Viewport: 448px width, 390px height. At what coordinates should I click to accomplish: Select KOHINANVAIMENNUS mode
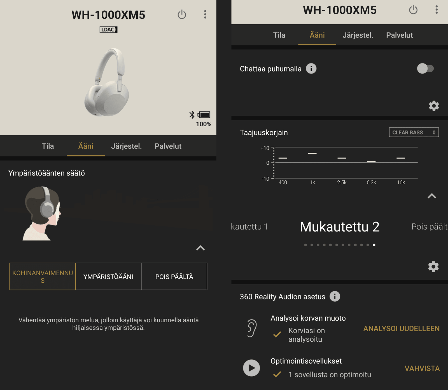tap(43, 276)
